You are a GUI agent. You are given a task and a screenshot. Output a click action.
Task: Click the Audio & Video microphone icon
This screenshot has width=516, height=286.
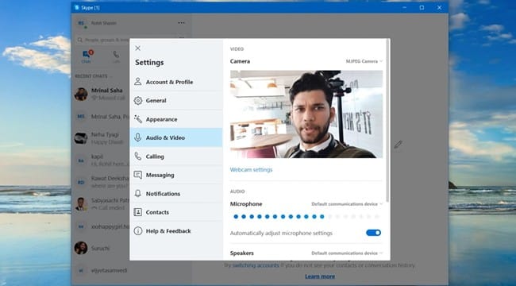138,137
